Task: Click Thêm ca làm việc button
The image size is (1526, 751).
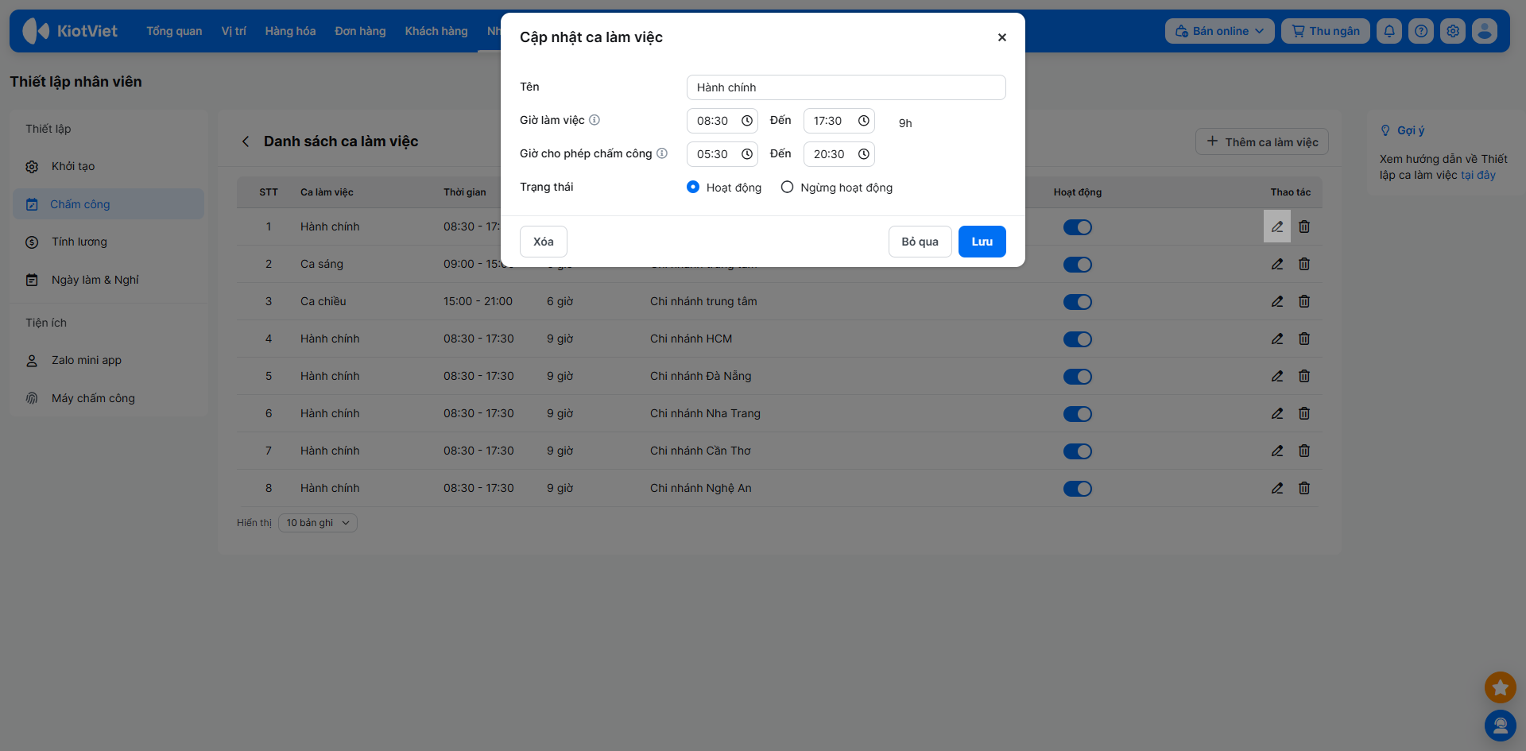Action: tap(1262, 141)
